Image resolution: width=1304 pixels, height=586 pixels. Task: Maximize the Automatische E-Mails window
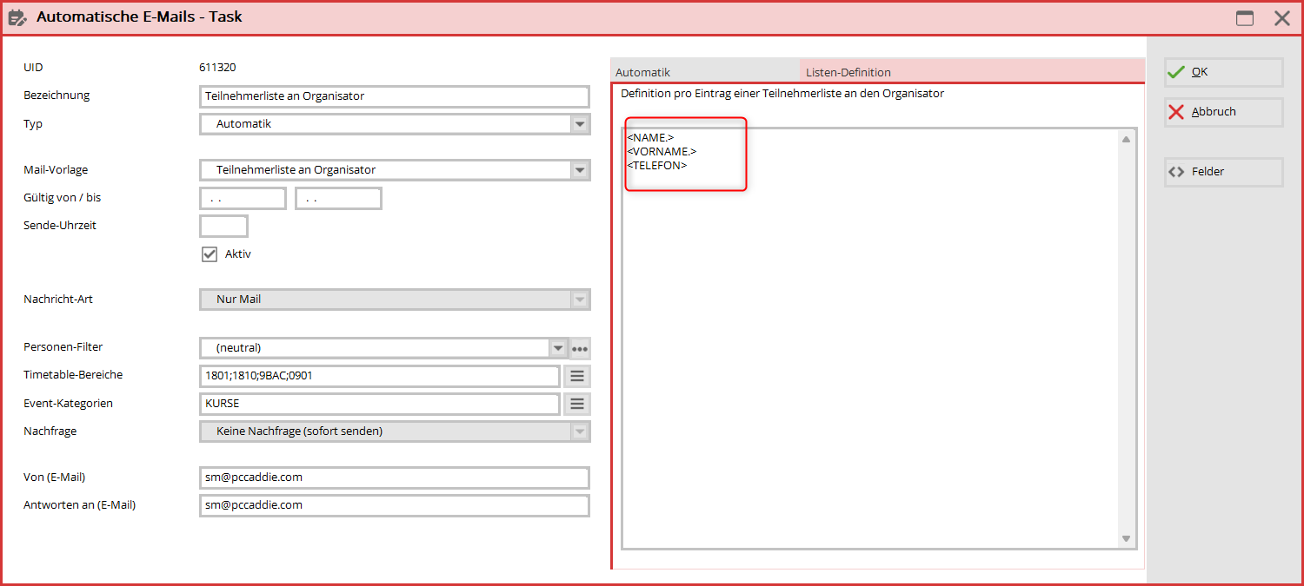coord(1245,18)
